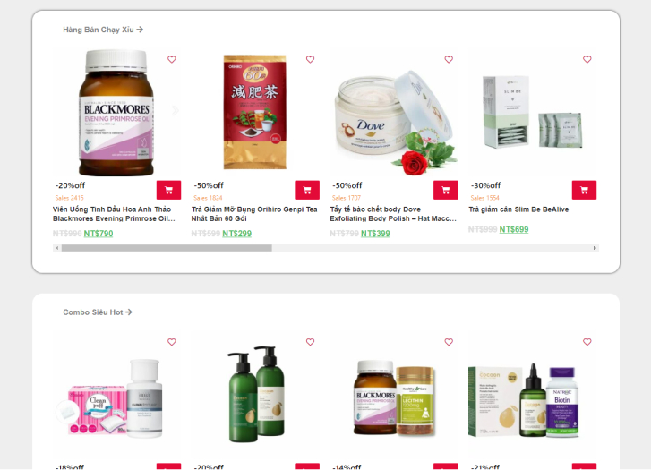Open Trà giảm cân Slim Be BeAlive link

(x=518, y=209)
